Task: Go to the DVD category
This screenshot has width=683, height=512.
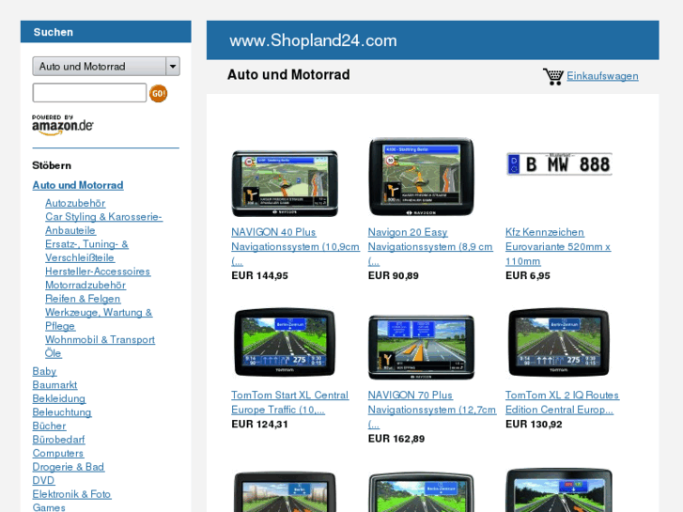Action: (x=43, y=480)
